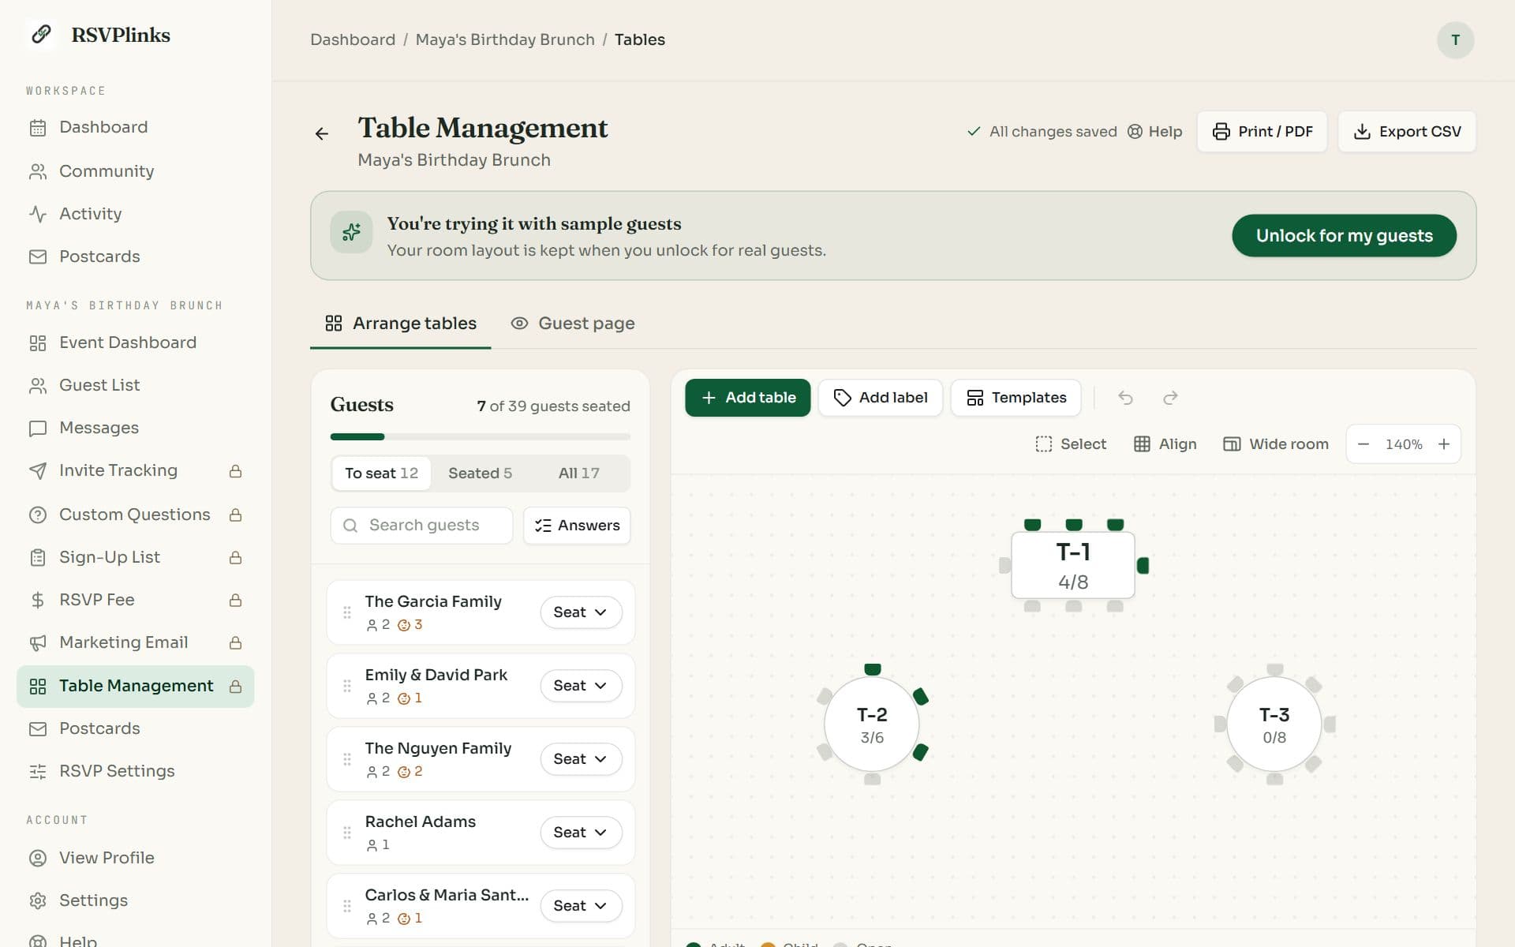
Task: Click Add label button
Action: (881, 398)
